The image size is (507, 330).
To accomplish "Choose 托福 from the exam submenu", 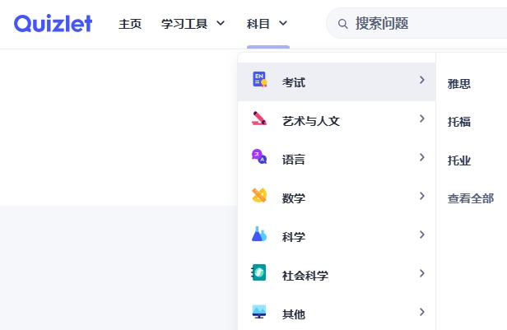I will click(x=459, y=122).
